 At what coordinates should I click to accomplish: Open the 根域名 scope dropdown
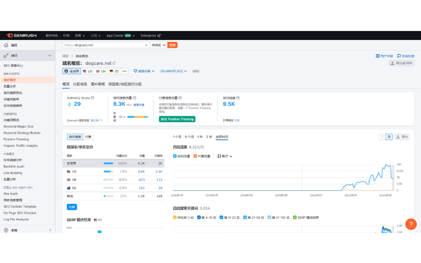158,45
